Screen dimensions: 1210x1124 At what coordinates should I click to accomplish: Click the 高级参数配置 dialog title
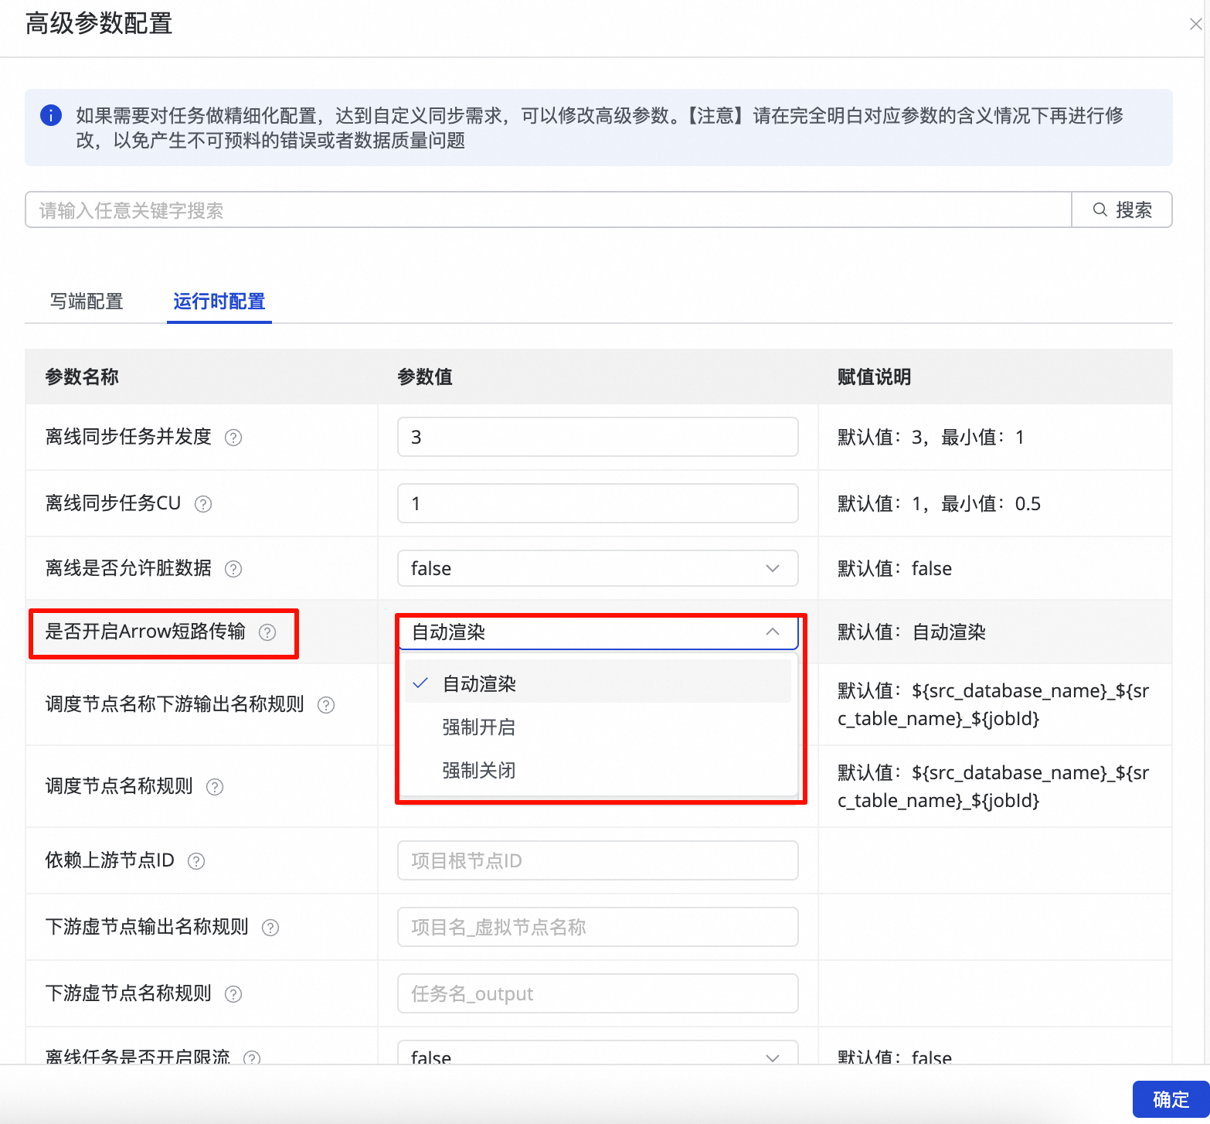tap(99, 24)
